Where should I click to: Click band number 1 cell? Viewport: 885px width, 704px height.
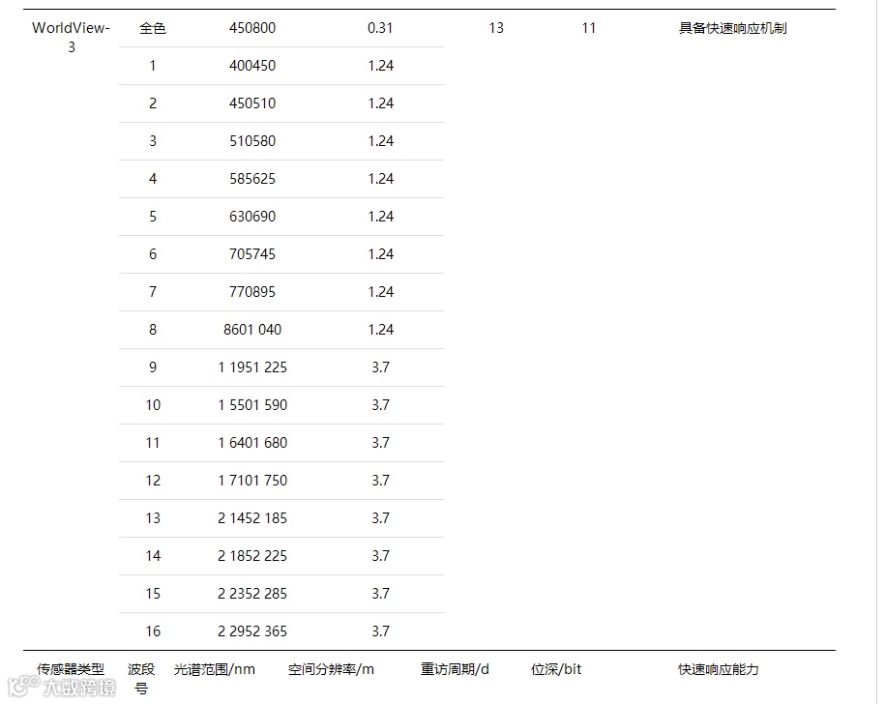(153, 66)
